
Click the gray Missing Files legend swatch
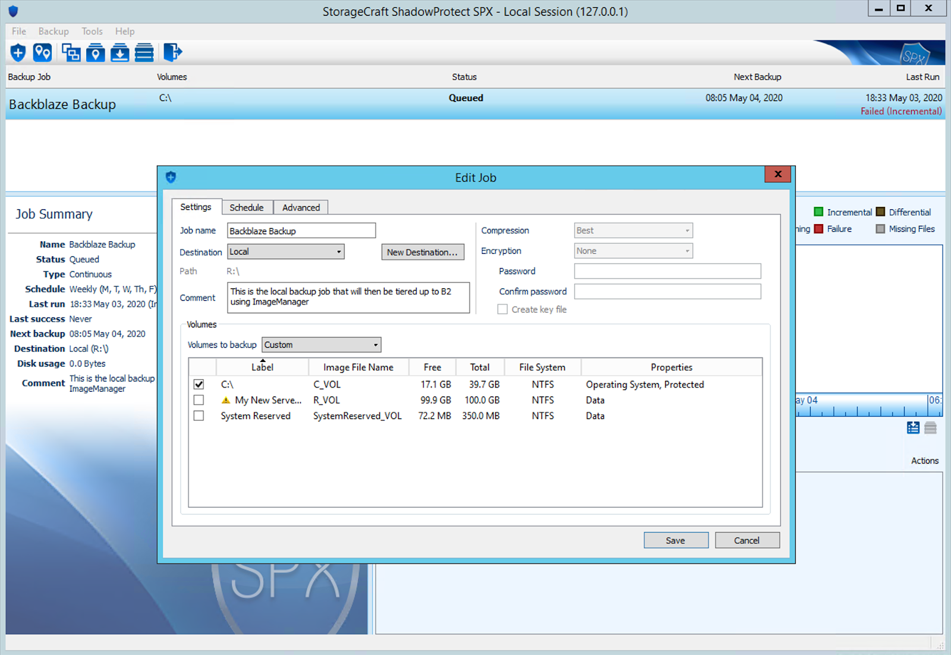pos(881,229)
